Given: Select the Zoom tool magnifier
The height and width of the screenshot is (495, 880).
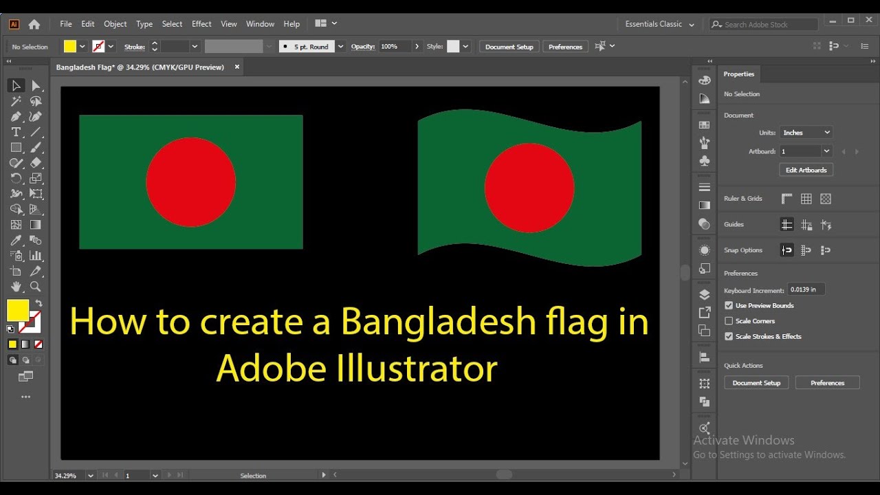Looking at the screenshot, I should pos(36,287).
